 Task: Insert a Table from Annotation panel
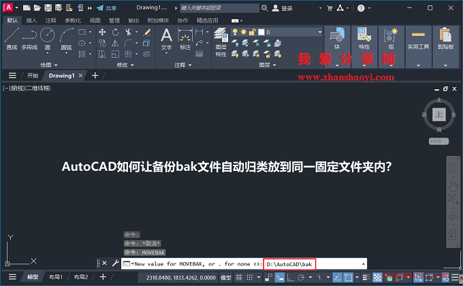point(199,54)
